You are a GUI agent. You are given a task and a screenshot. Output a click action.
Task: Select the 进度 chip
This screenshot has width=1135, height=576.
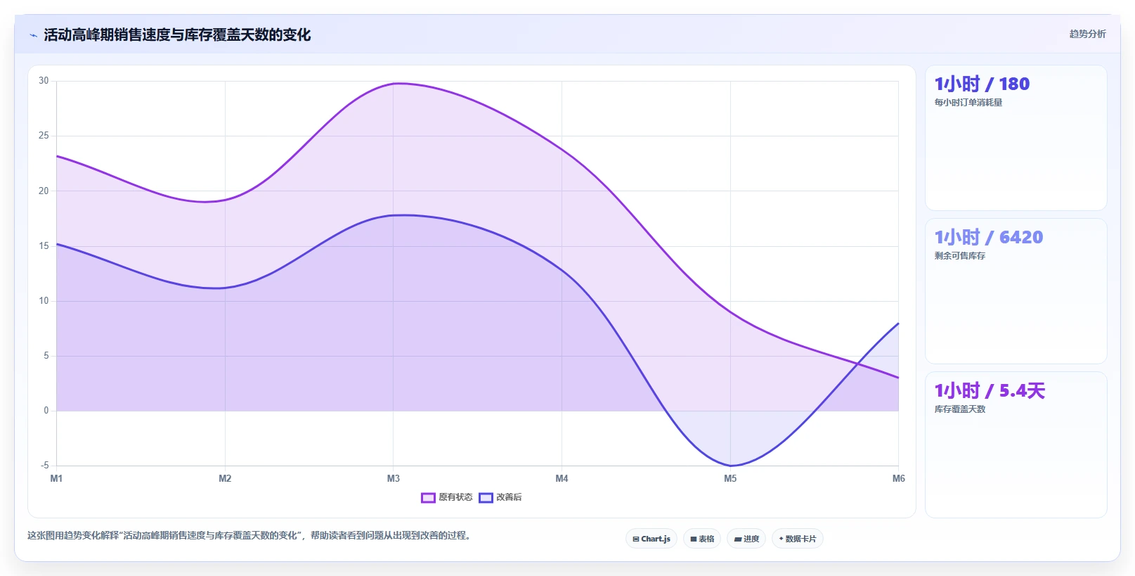tap(746, 539)
